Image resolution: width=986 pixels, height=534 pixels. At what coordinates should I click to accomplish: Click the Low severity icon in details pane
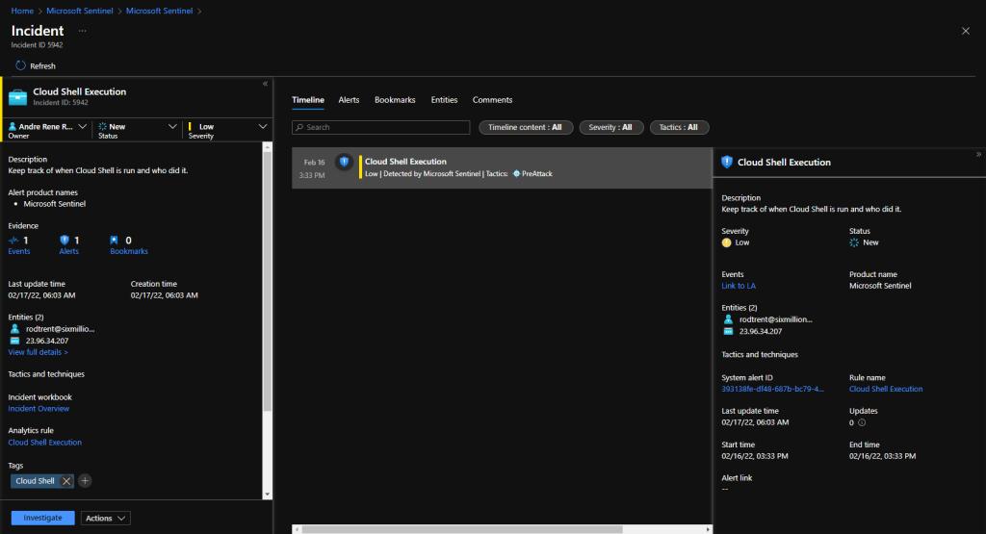[x=727, y=242]
